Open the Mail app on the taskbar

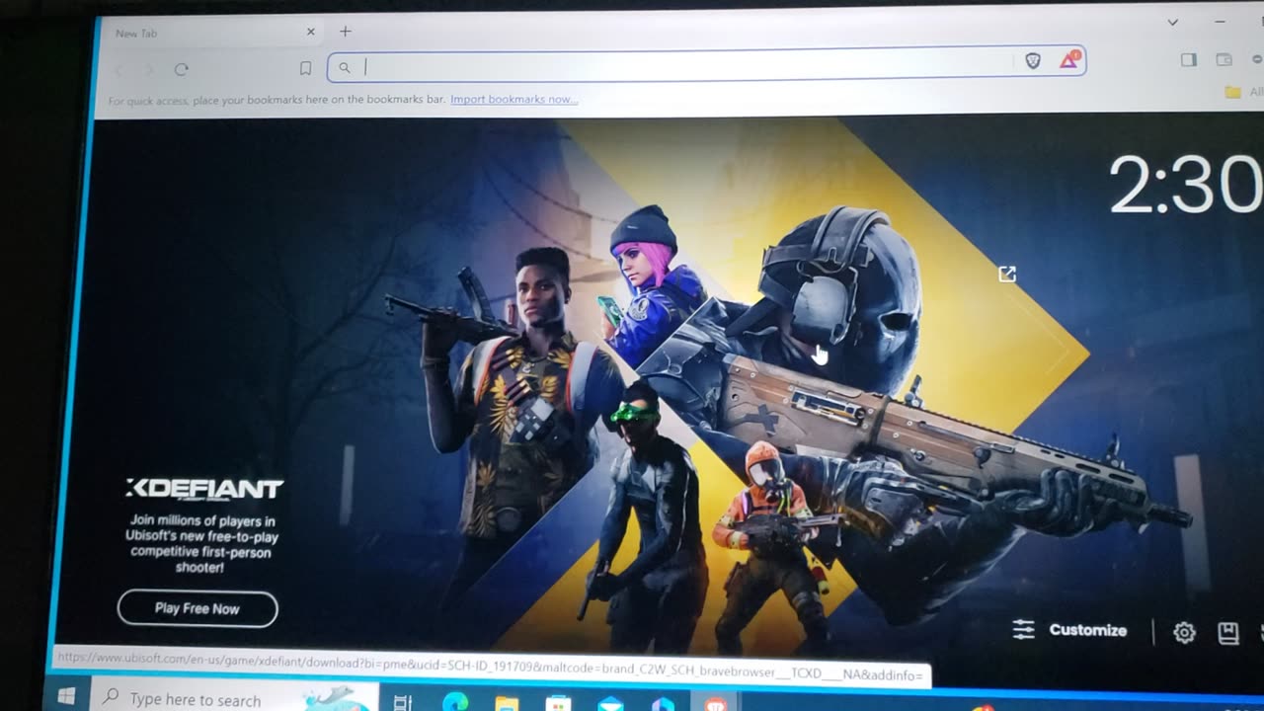pyautogui.click(x=611, y=704)
